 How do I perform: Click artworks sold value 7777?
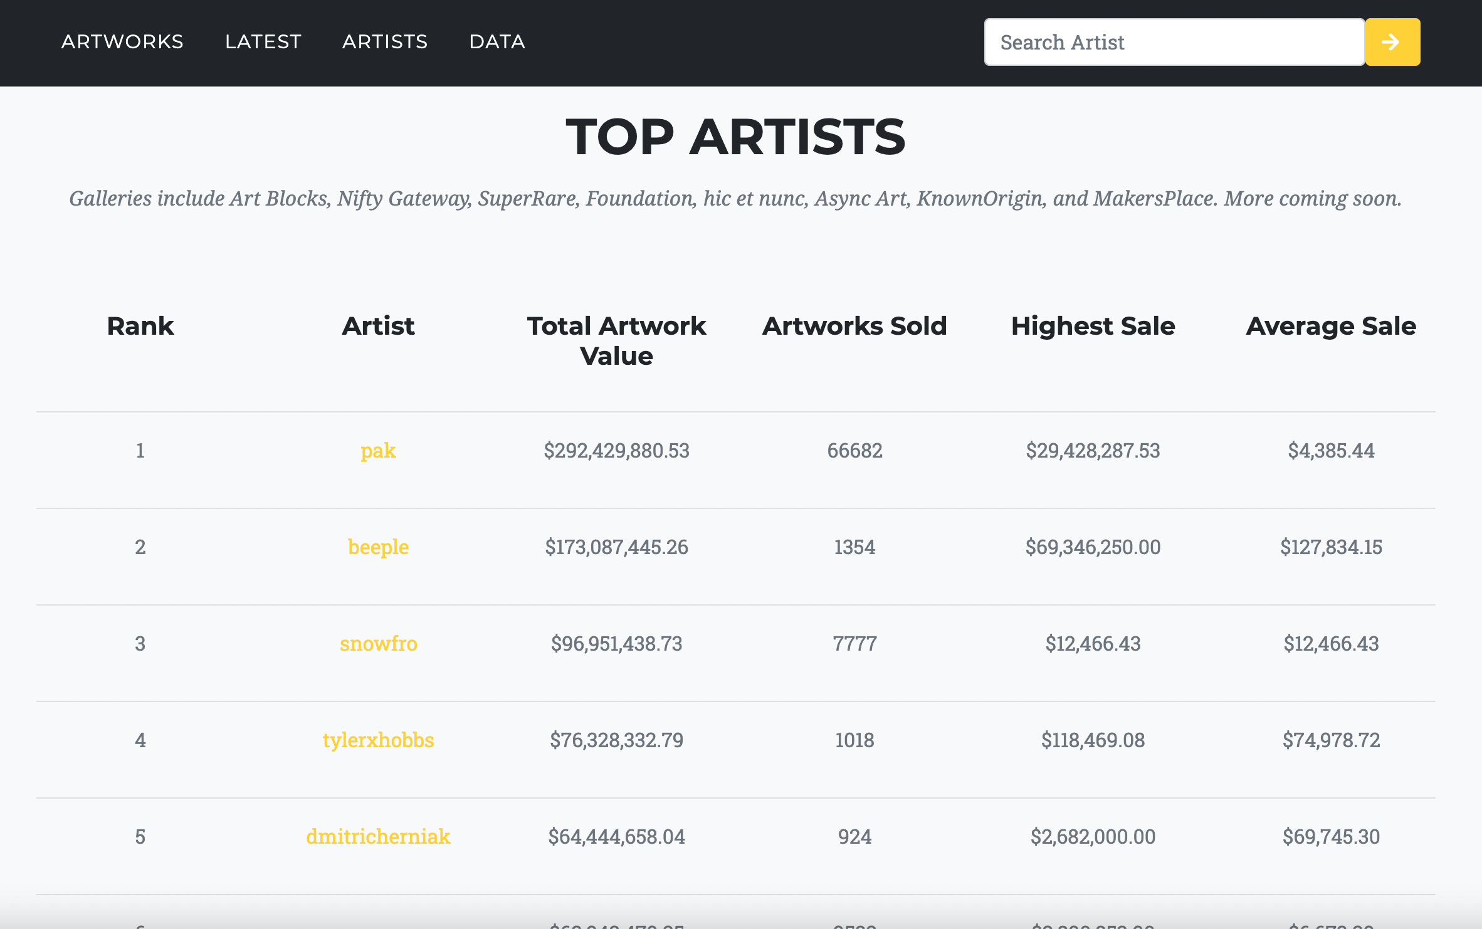click(854, 644)
